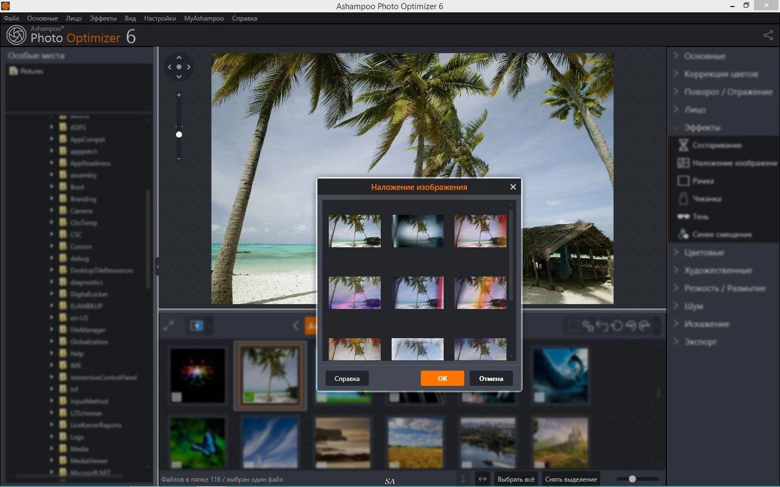Toggle the checkbox on the colorful burst thumbnail
This screenshot has width=780, height=487.
pyautogui.click(x=176, y=397)
